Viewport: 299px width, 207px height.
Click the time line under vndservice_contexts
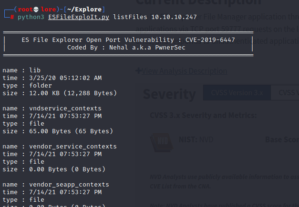click(x=52, y=116)
